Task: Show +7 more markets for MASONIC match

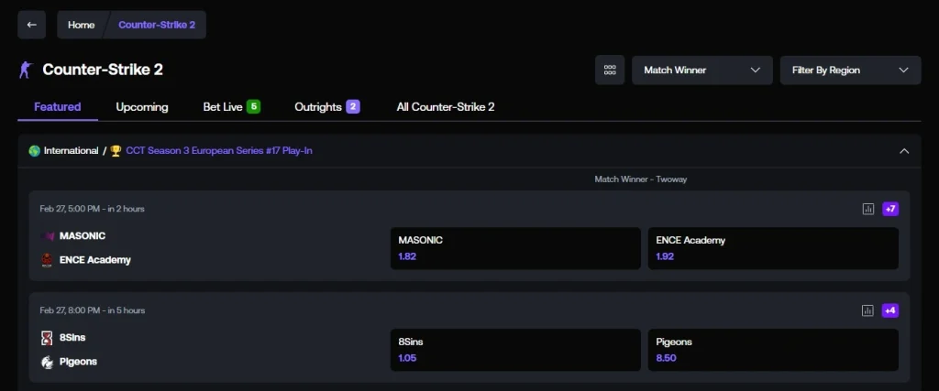Action: [x=890, y=209]
